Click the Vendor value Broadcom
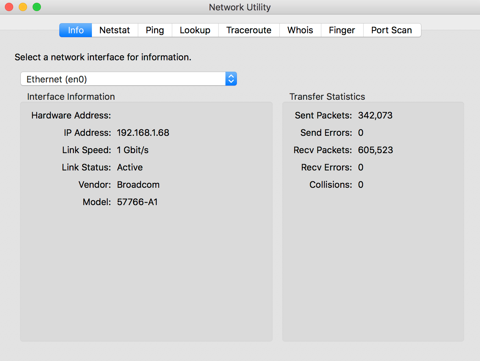This screenshot has width=480, height=361. click(x=138, y=185)
